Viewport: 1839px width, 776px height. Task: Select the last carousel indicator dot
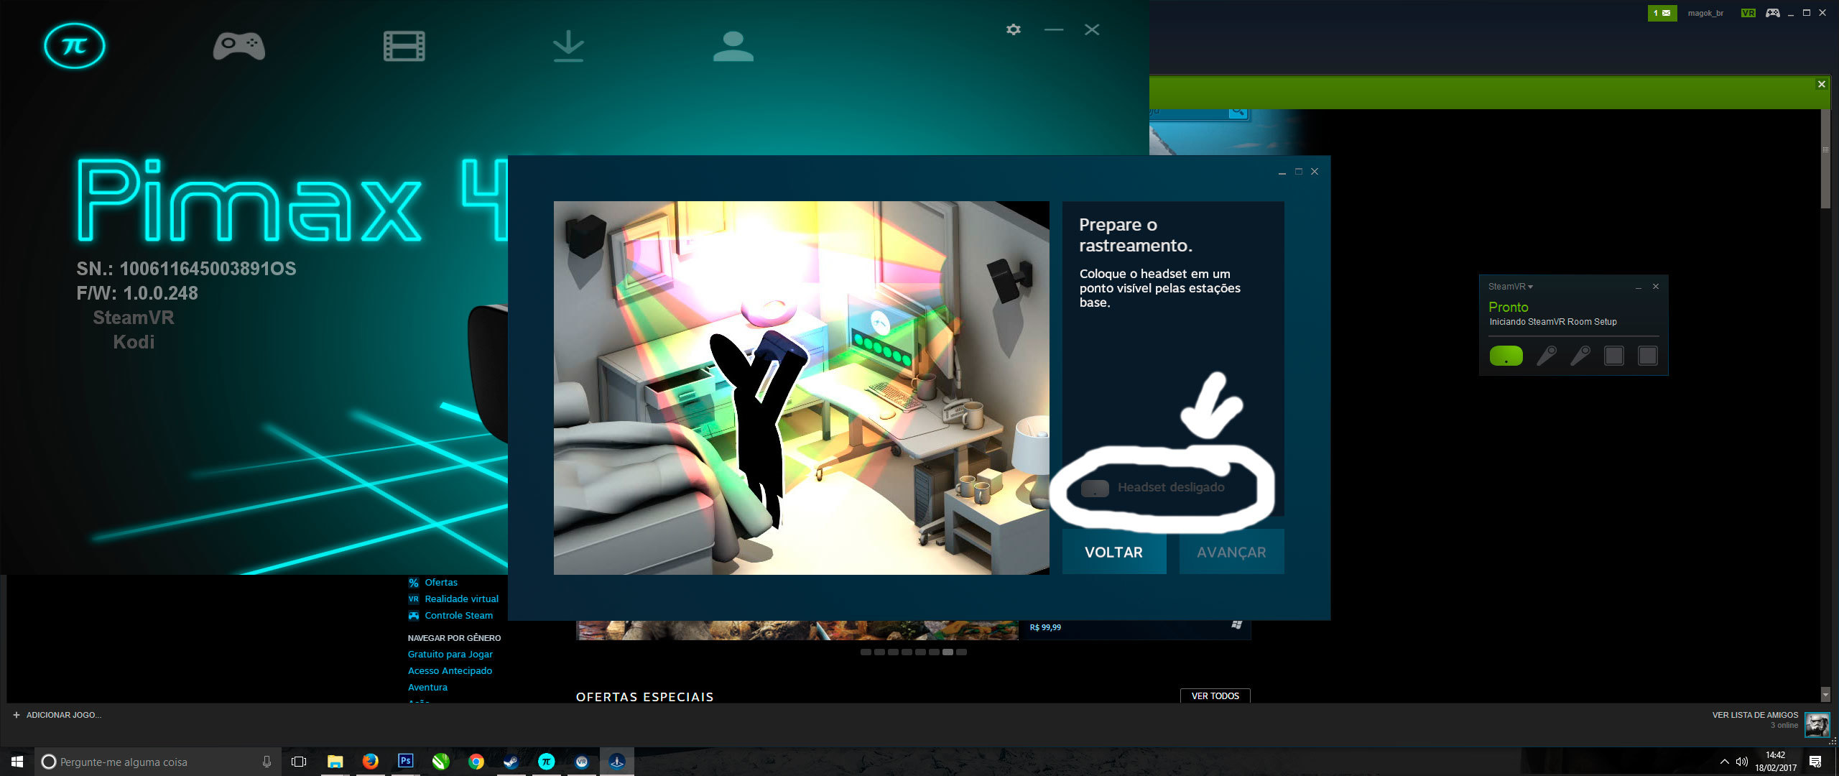point(961,652)
